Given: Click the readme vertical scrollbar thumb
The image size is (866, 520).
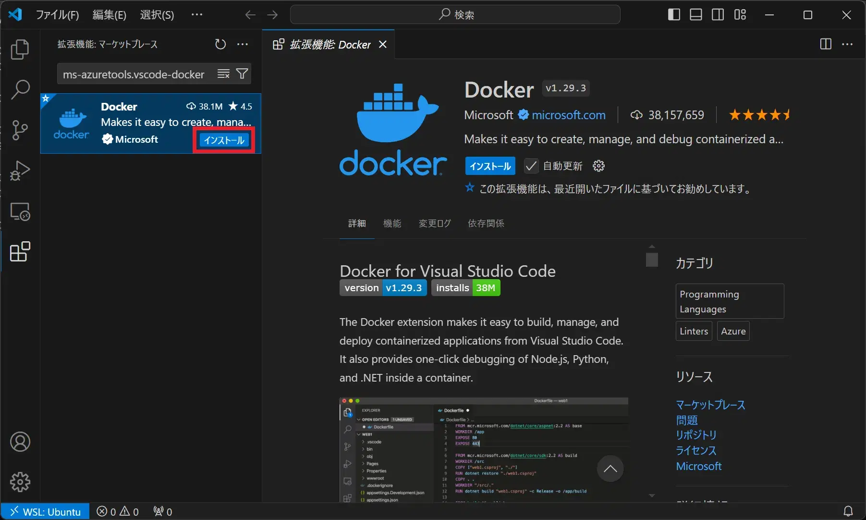Looking at the screenshot, I should click(x=652, y=259).
